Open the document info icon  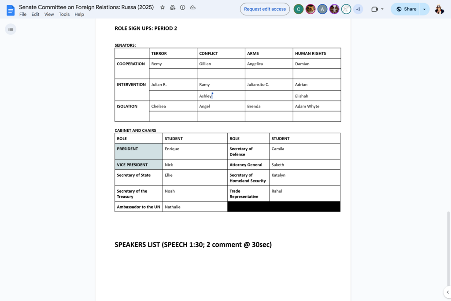(x=183, y=7)
